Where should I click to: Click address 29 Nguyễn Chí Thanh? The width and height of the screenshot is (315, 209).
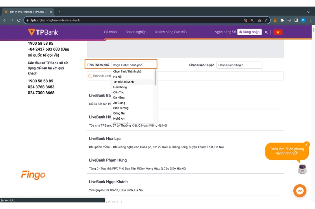coord(116,190)
